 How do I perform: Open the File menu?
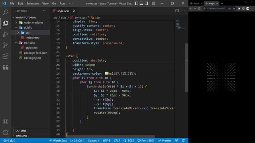click(12, 4)
